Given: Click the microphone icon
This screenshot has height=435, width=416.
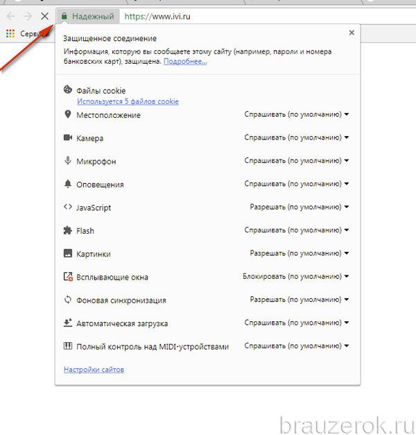Looking at the screenshot, I should 68,160.
